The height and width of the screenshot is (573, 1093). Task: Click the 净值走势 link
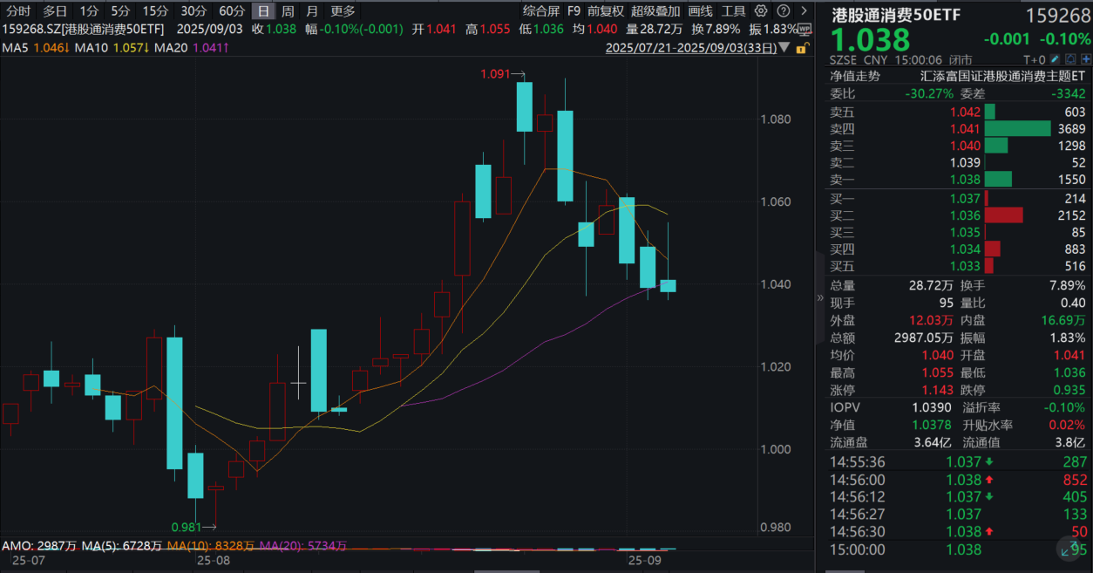tap(855, 76)
